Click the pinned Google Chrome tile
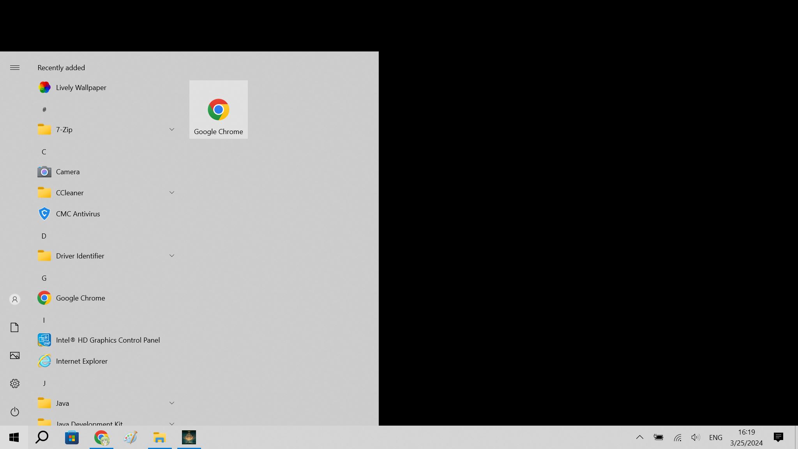The image size is (798, 449). 218,110
